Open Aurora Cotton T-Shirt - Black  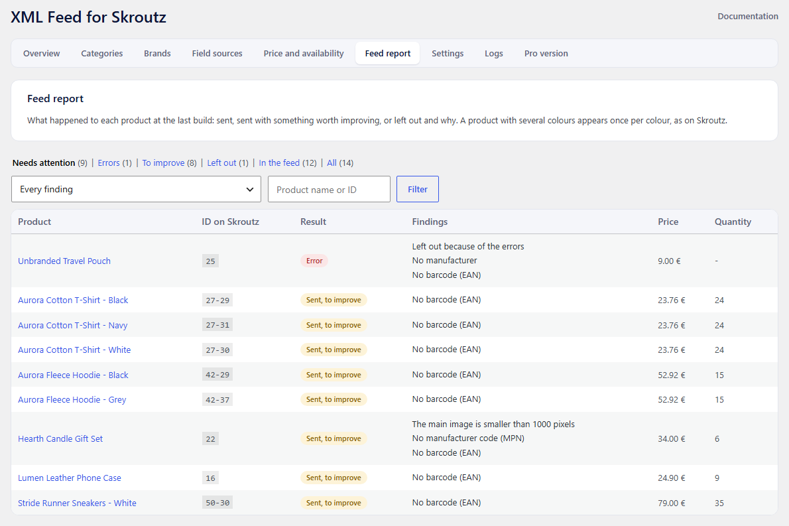[73, 300]
